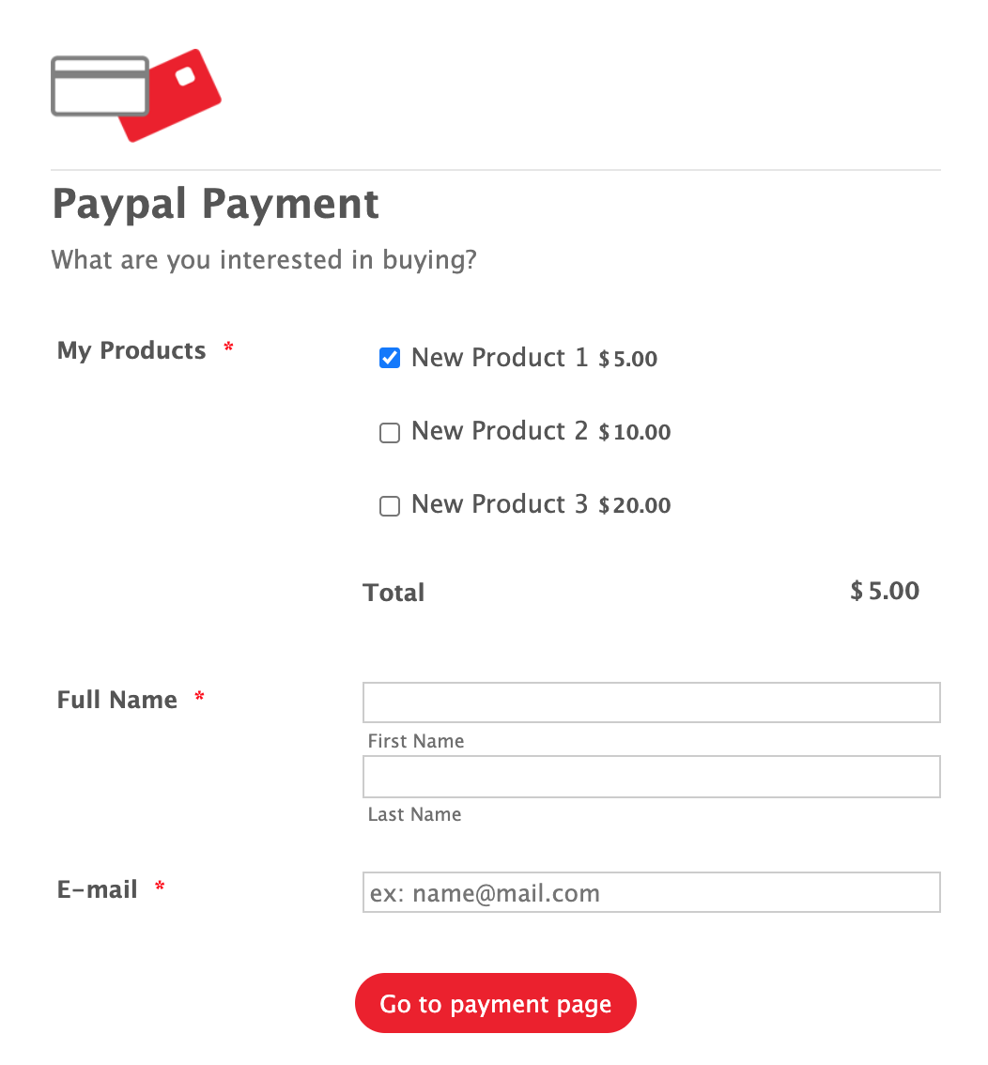Screen dimensions: 988x1065
Task: Click the Full Name field label
Action: [x=117, y=700]
